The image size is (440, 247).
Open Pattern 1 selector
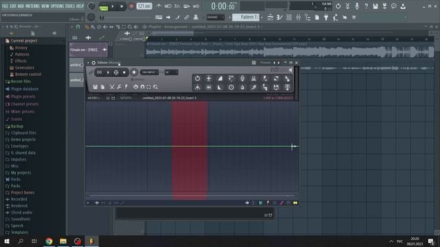(x=246, y=17)
